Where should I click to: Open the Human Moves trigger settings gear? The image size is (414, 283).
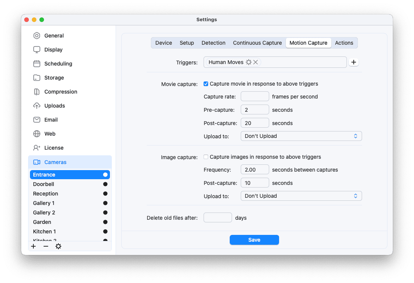coord(249,62)
